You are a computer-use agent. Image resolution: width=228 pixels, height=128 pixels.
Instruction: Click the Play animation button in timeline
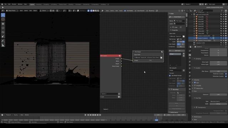click(x=95, y=115)
